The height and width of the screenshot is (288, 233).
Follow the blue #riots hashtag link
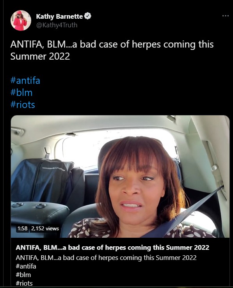click(x=23, y=104)
